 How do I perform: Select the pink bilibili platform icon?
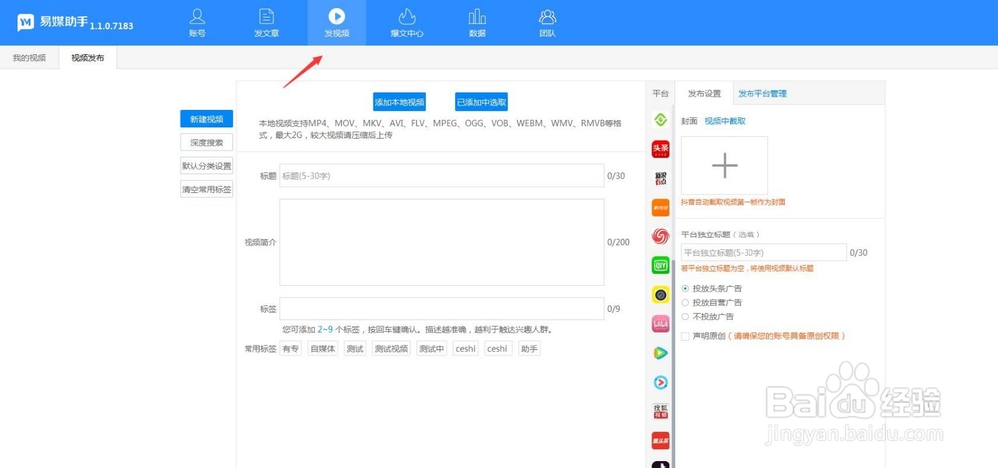click(660, 324)
